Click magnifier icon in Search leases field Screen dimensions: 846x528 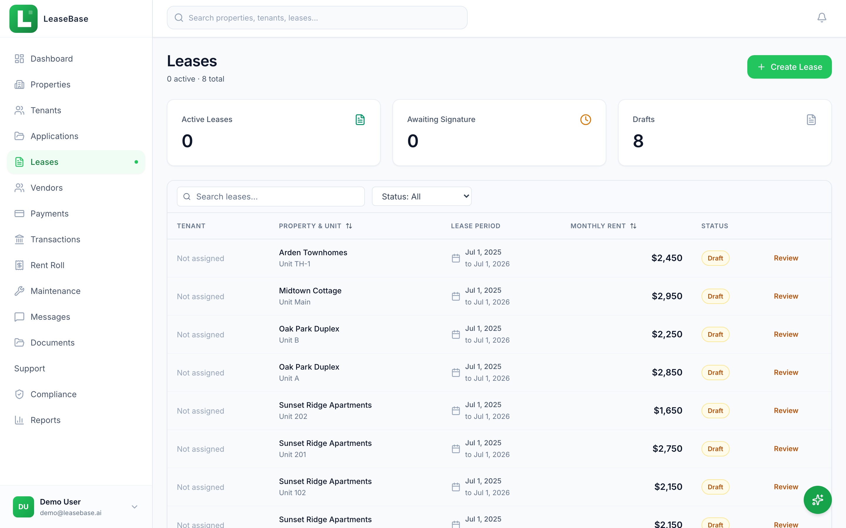pos(187,197)
